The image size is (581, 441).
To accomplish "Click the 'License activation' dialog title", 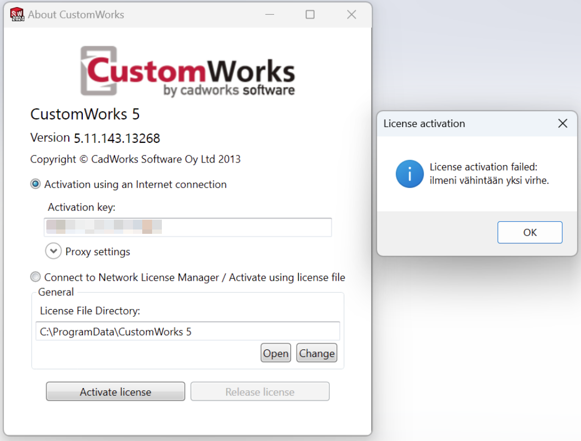I will [x=424, y=123].
